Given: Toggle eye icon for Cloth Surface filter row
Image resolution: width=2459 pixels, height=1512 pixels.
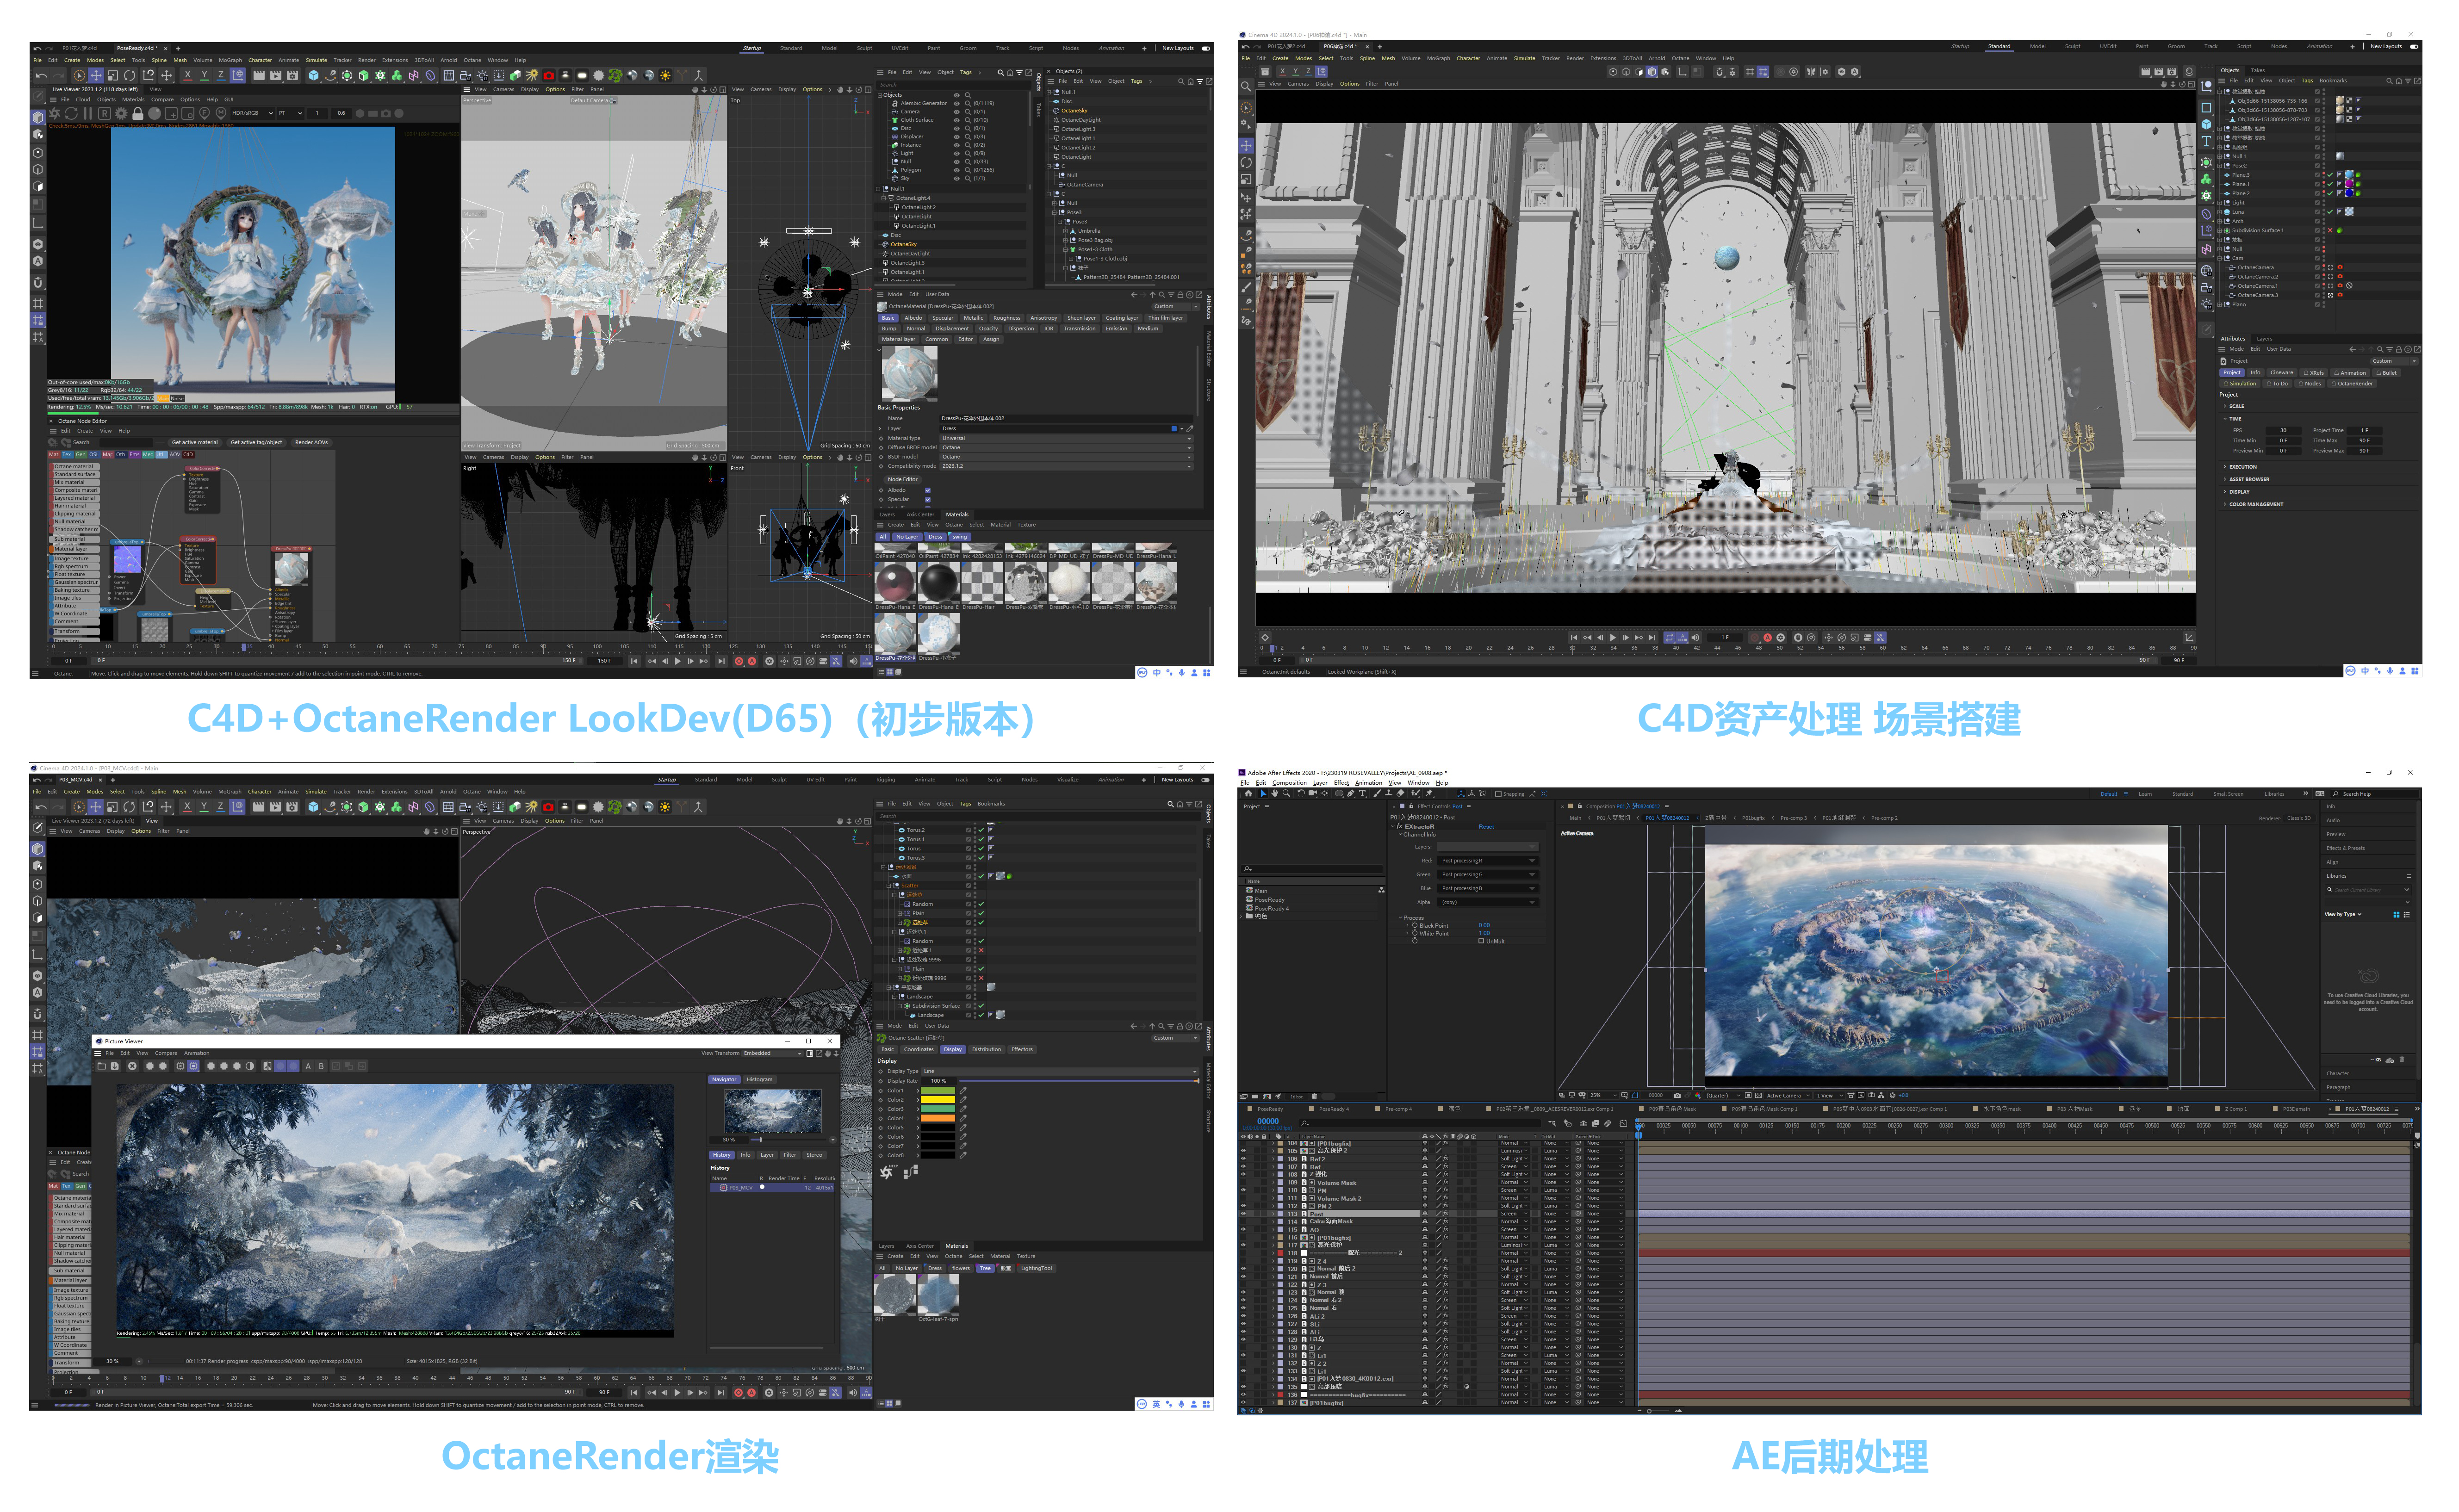Looking at the screenshot, I should (957, 120).
